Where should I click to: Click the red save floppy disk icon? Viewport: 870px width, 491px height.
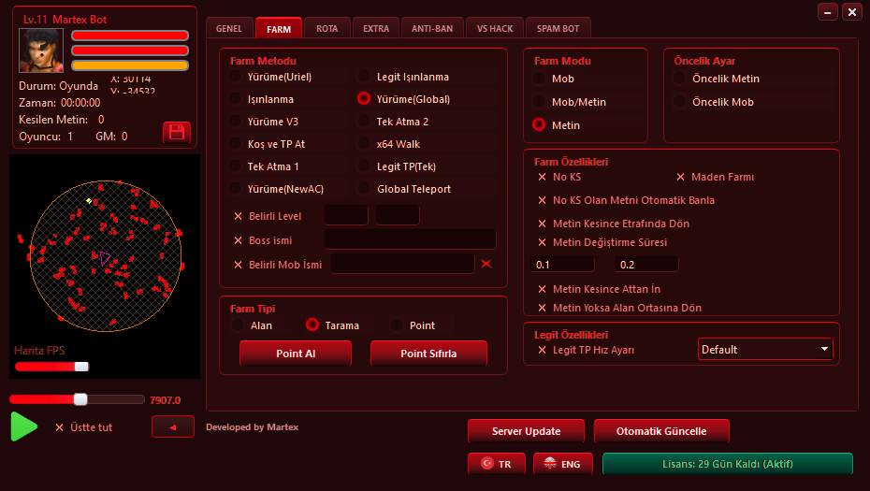(177, 133)
